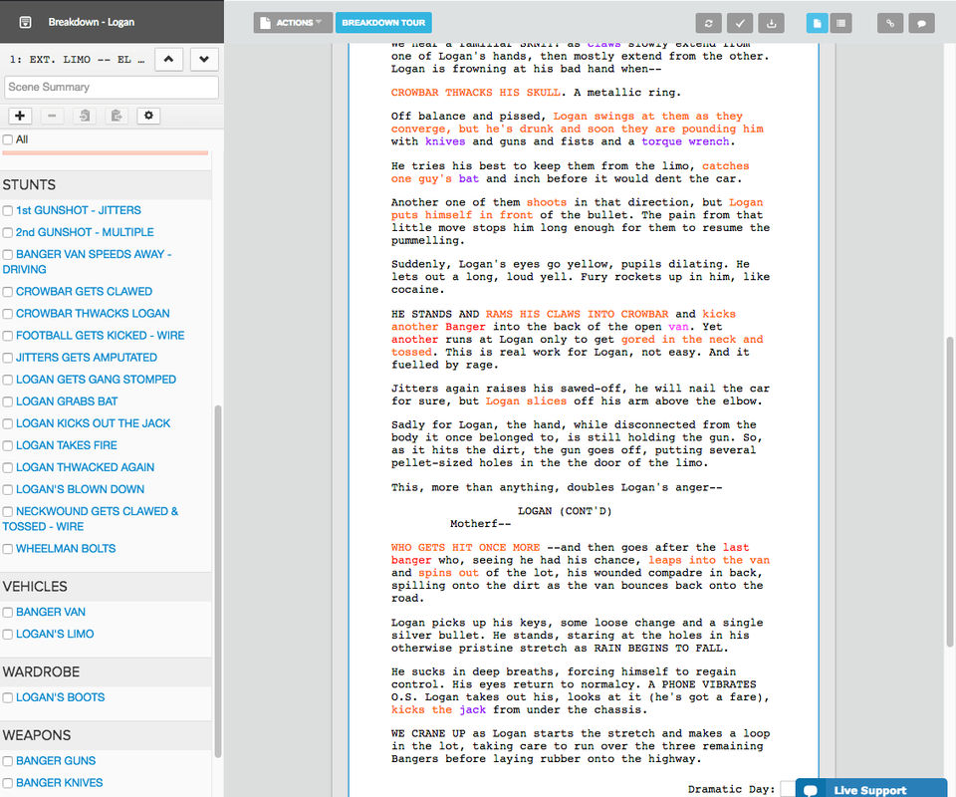Click the refresh sync icon
956x797 pixels.
pyautogui.click(x=708, y=23)
